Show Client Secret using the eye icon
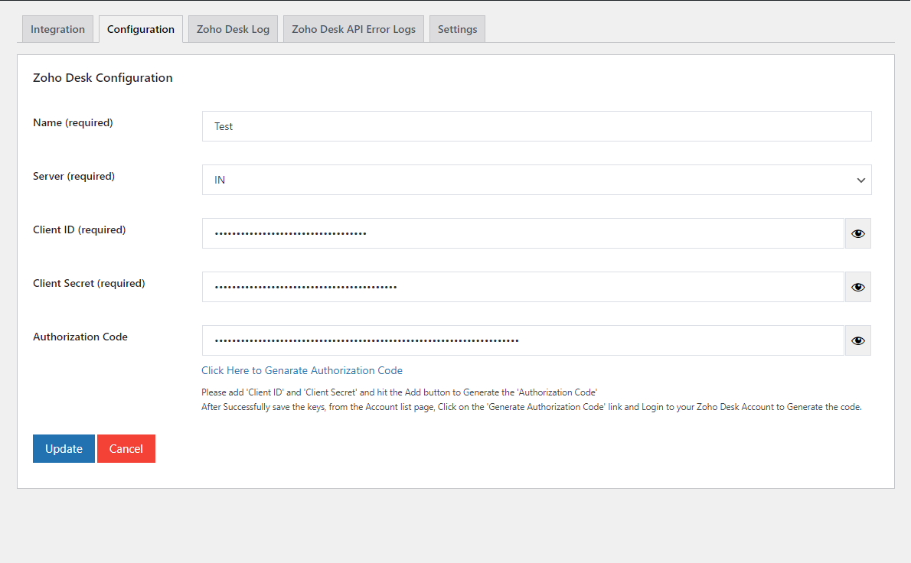Image resolution: width=911 pixels, height=563 pixels. pyautogui.click(x=857, y=287)
